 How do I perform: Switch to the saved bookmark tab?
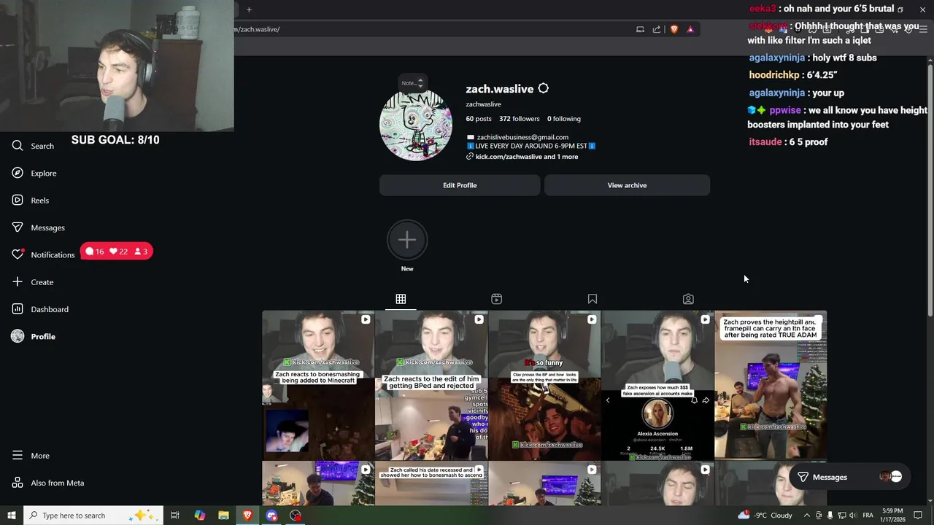click(x=593, y=299)
